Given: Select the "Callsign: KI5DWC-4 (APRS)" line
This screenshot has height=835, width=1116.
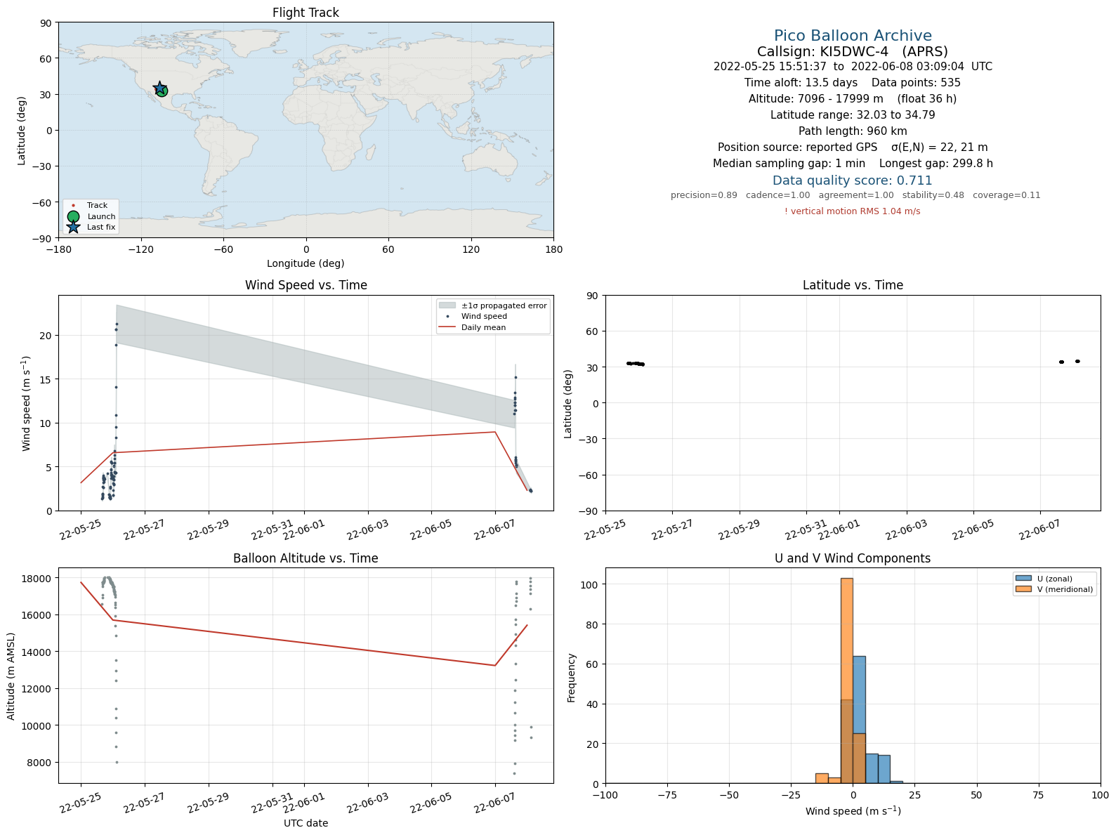Looking at the screenshot, I should click(x=853, y=51).
